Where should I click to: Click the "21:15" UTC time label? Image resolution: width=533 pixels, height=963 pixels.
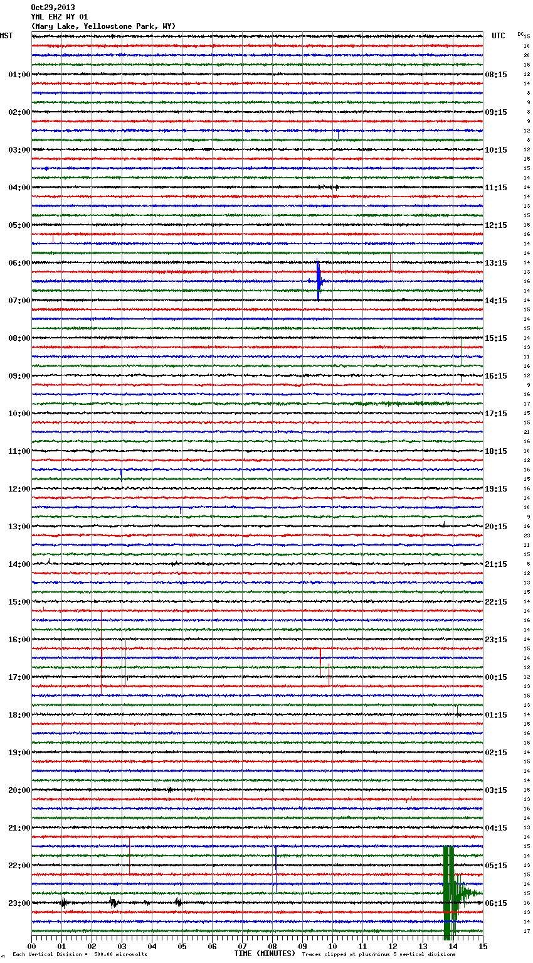pos(496,564)
